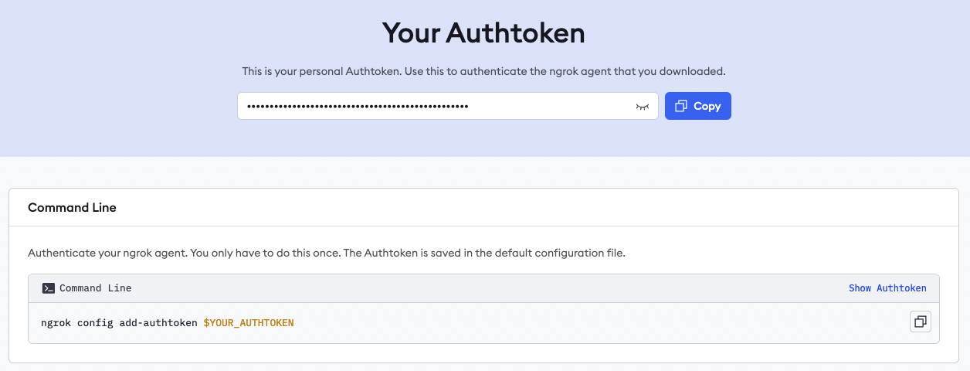
Task: Click the monospace Command Line label beside the terminal icon
Action: click(x=95, y=288)
